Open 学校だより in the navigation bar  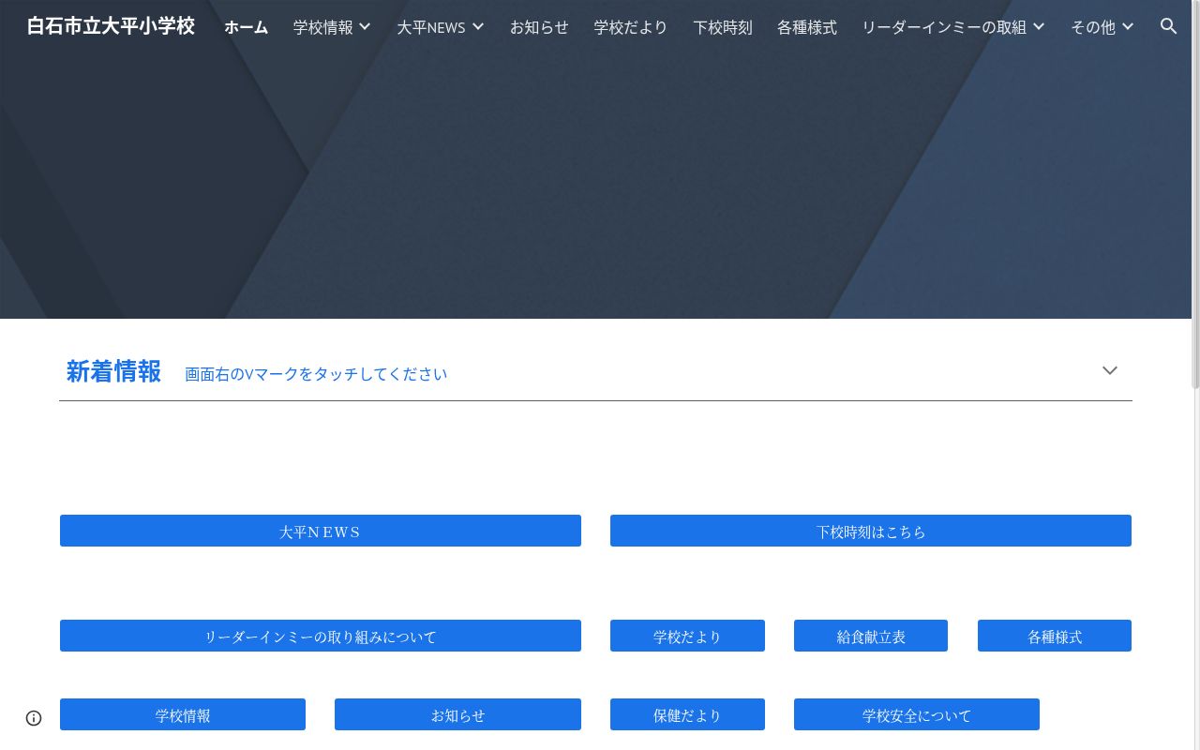pyautogui.click(x=631, y=27)
